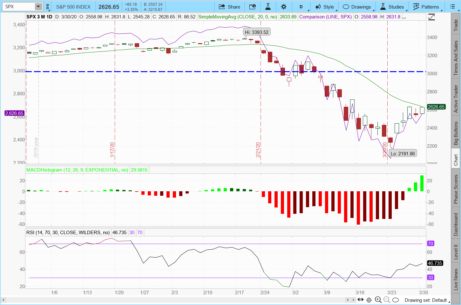Screen dimensions: 461x305
Task: Open the list menu icon after Patterns
Action: [x=453, y=7]
